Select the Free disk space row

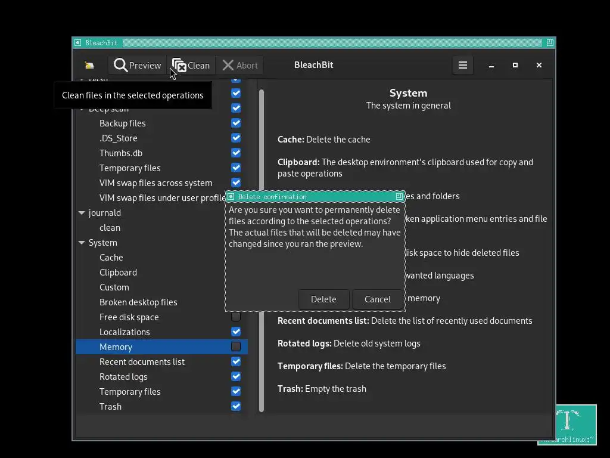coord(161,317)
